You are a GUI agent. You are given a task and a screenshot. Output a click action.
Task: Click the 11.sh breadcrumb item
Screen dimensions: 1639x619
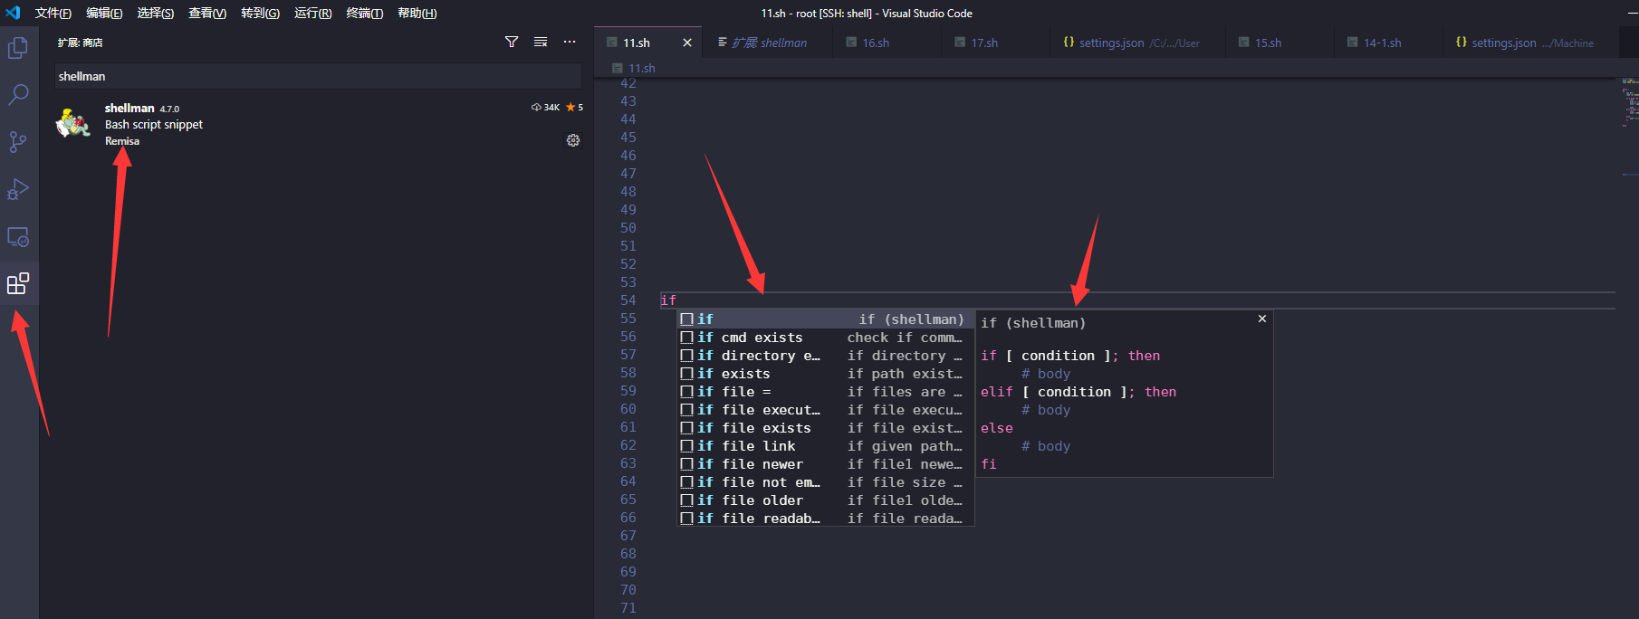point(634,68)
